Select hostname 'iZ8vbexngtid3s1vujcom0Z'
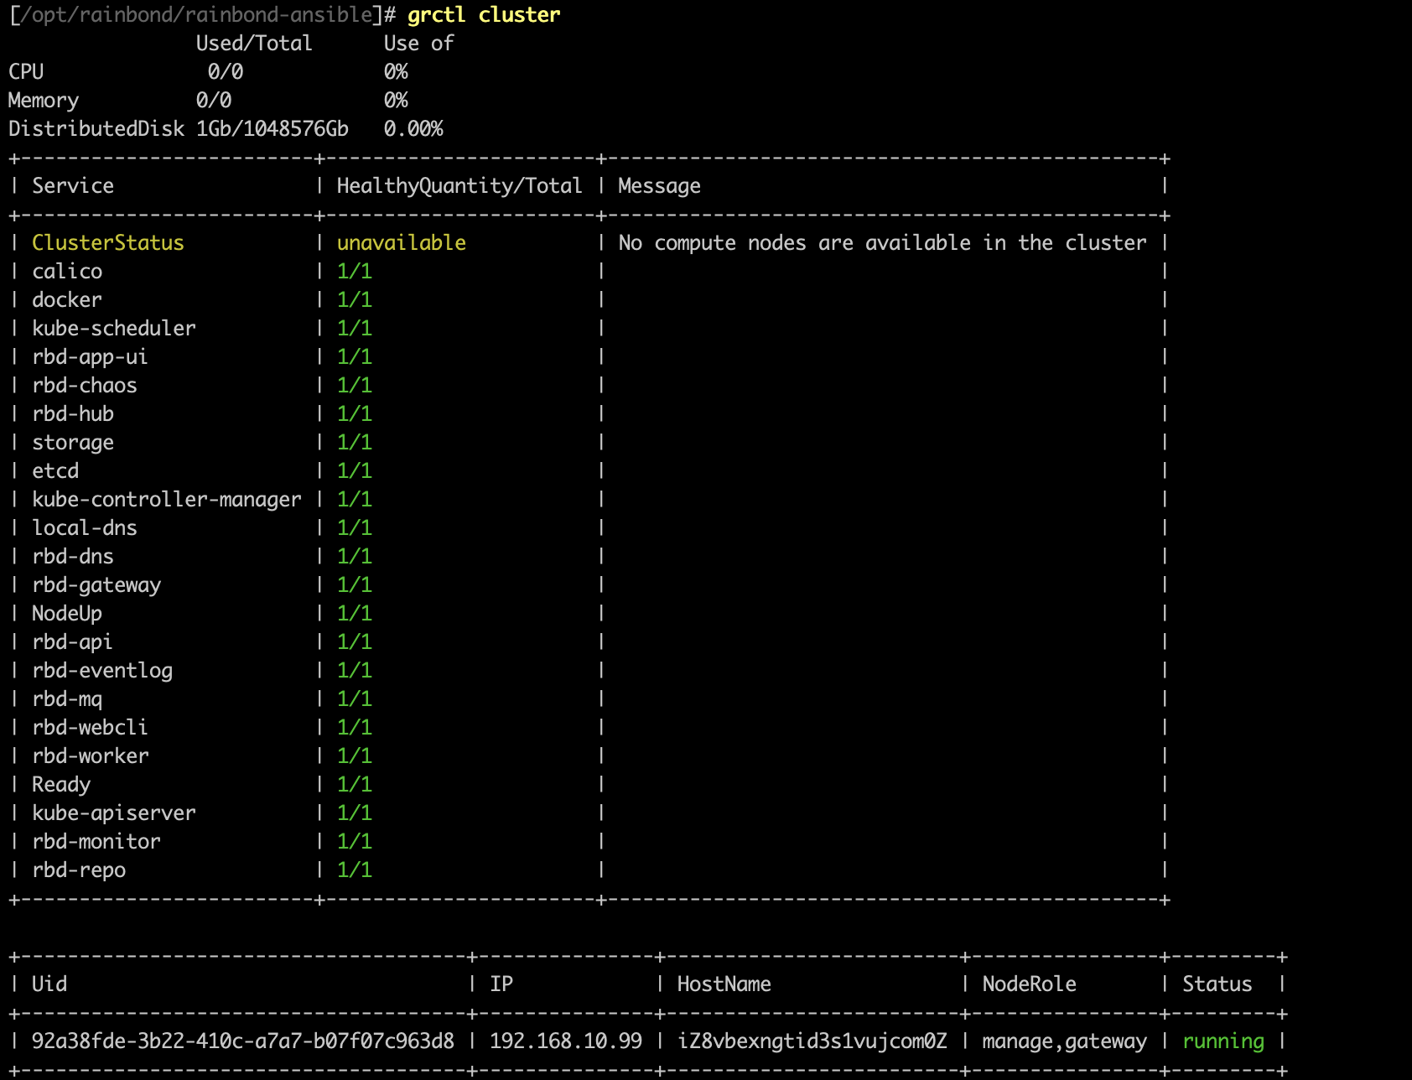Viewport: 1412px width, 1080px height. pos(812,1041)
